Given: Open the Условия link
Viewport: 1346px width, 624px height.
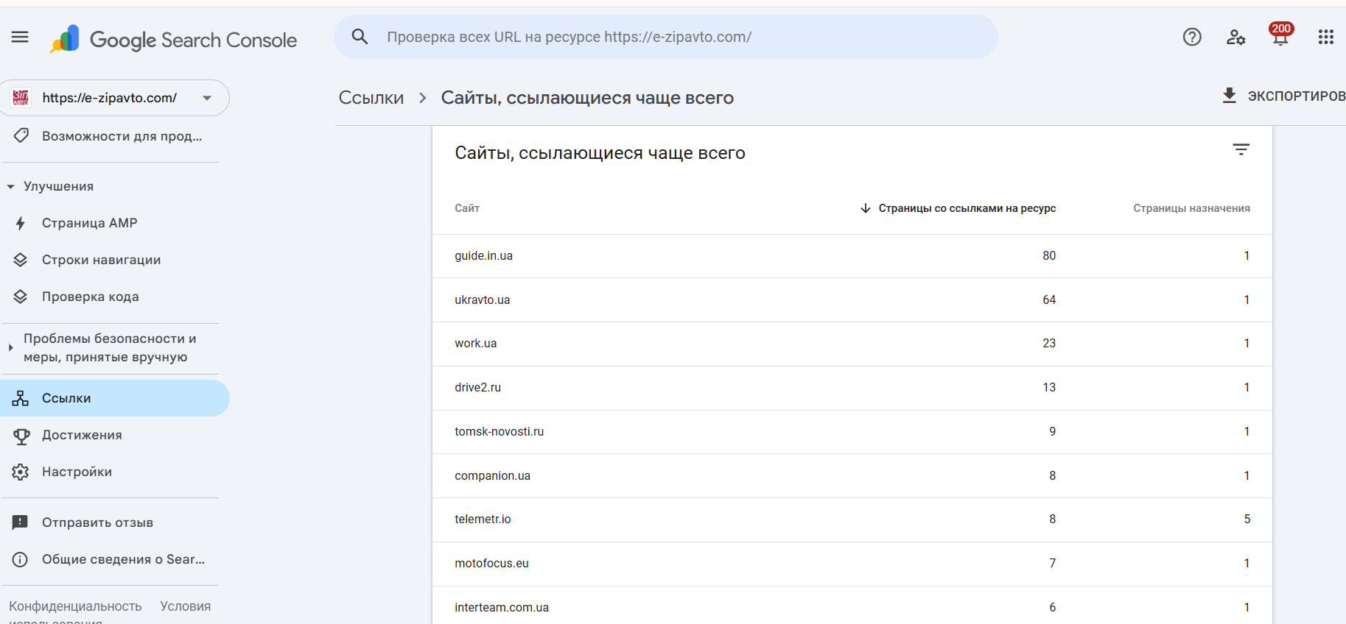Looking at the screenshot, I should click(x=186, y=606).
